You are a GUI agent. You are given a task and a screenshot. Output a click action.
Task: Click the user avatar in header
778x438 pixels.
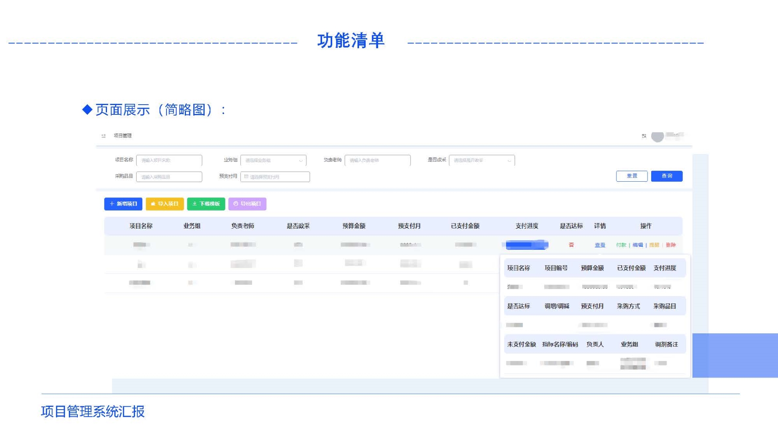(657, 137)
